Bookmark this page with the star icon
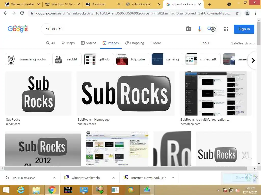The image size is (261, 195). click(x=237, y=13)
